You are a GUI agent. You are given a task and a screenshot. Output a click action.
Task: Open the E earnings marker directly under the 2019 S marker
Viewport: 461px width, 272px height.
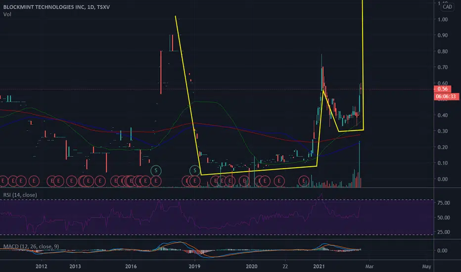pyautogui.click(x=194, y=181)
